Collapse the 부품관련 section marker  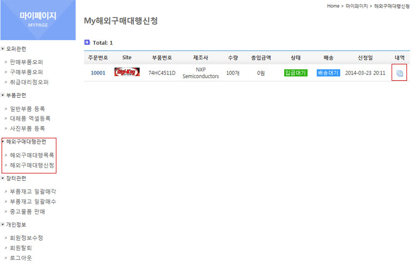click(x=3, y=95)
